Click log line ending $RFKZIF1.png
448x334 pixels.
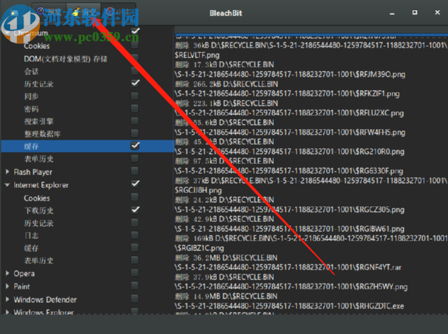point(287,94)
